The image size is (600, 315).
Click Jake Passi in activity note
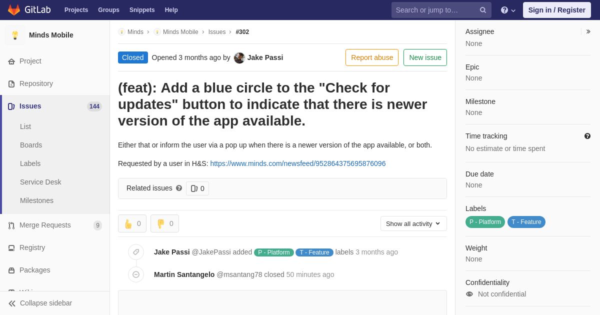click(x=172, y=252)
